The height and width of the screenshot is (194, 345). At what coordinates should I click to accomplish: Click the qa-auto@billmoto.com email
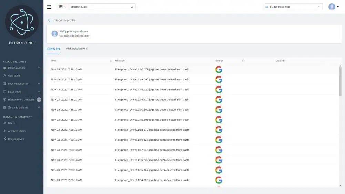74,35
